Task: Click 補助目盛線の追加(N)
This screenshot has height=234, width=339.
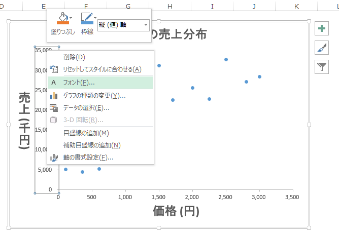Action: coord(100,145)
